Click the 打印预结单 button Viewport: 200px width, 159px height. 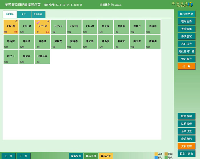[186, 14]
